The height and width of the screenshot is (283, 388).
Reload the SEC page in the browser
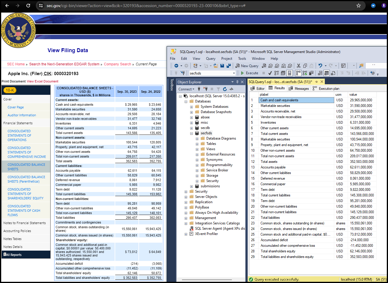click(x=28, y=6)
